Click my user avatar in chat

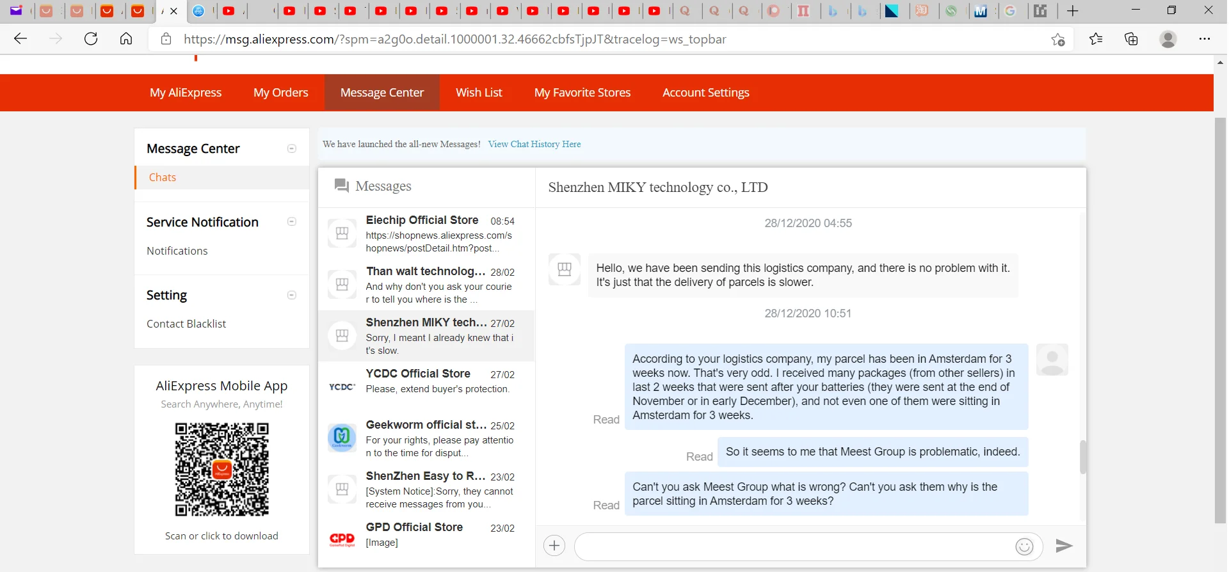1052,360
